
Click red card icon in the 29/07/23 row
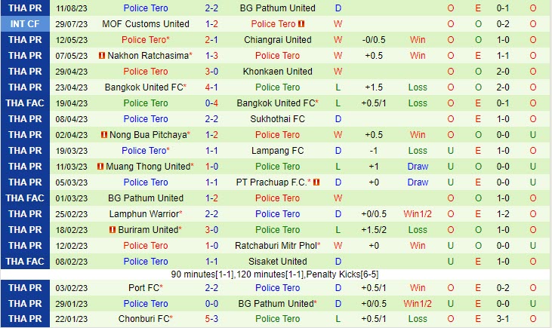click(301, 24)
